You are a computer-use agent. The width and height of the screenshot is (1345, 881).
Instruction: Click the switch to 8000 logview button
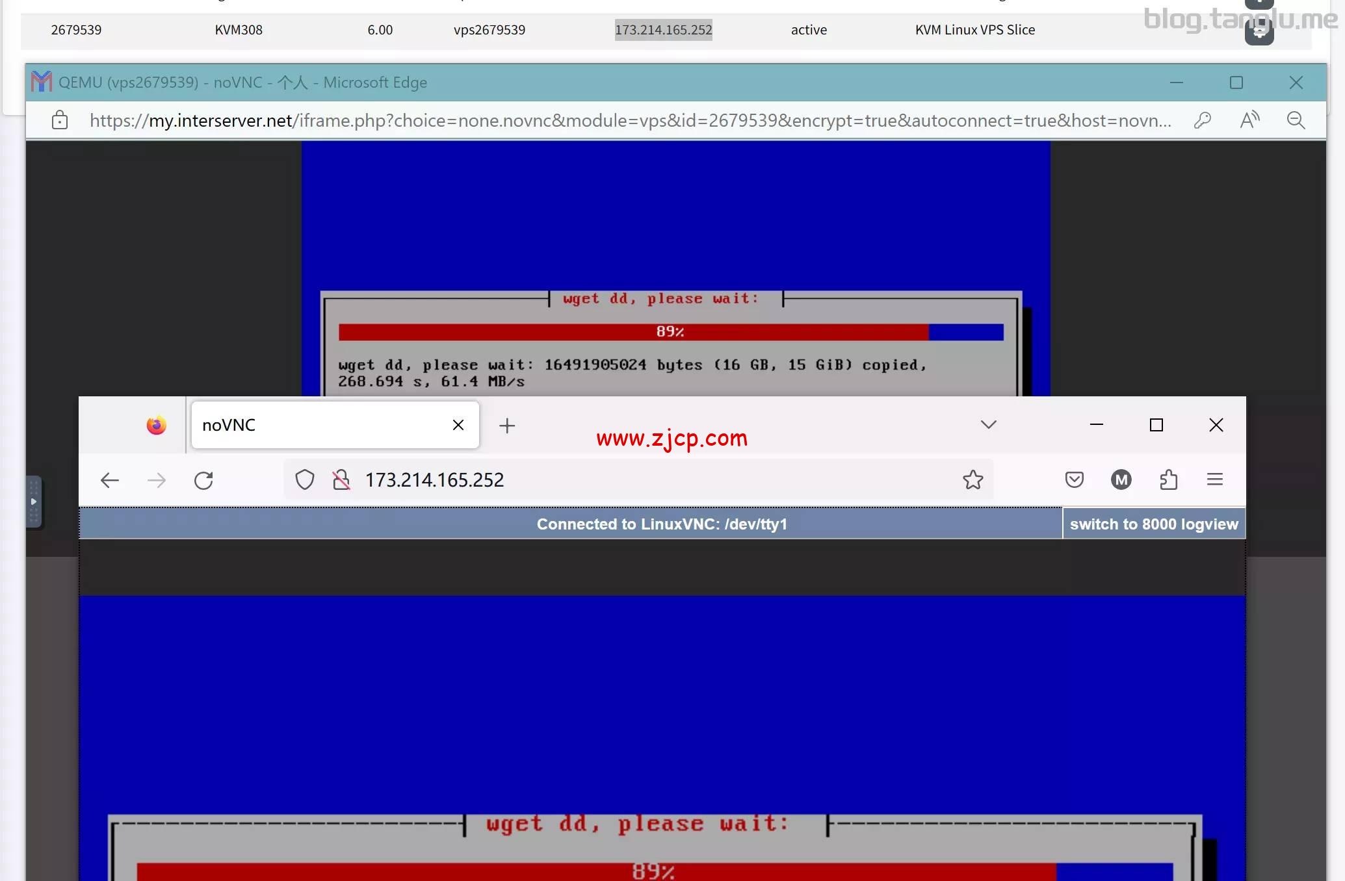[1154, 524]
